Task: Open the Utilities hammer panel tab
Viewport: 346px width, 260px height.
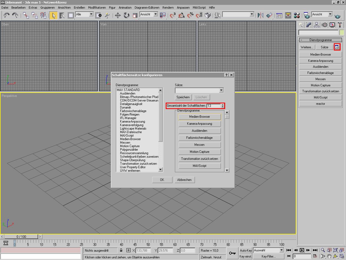Action: coord(340,25)
